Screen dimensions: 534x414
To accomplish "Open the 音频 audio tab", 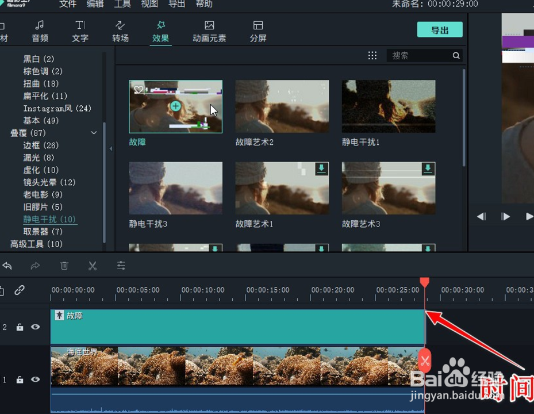I will pos(40,32).
